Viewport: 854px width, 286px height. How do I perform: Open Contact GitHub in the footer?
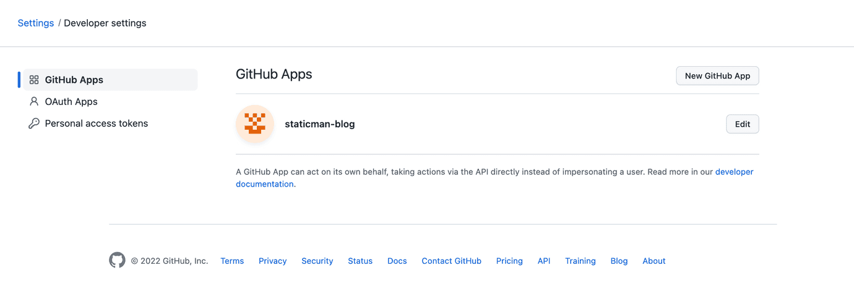451,261
